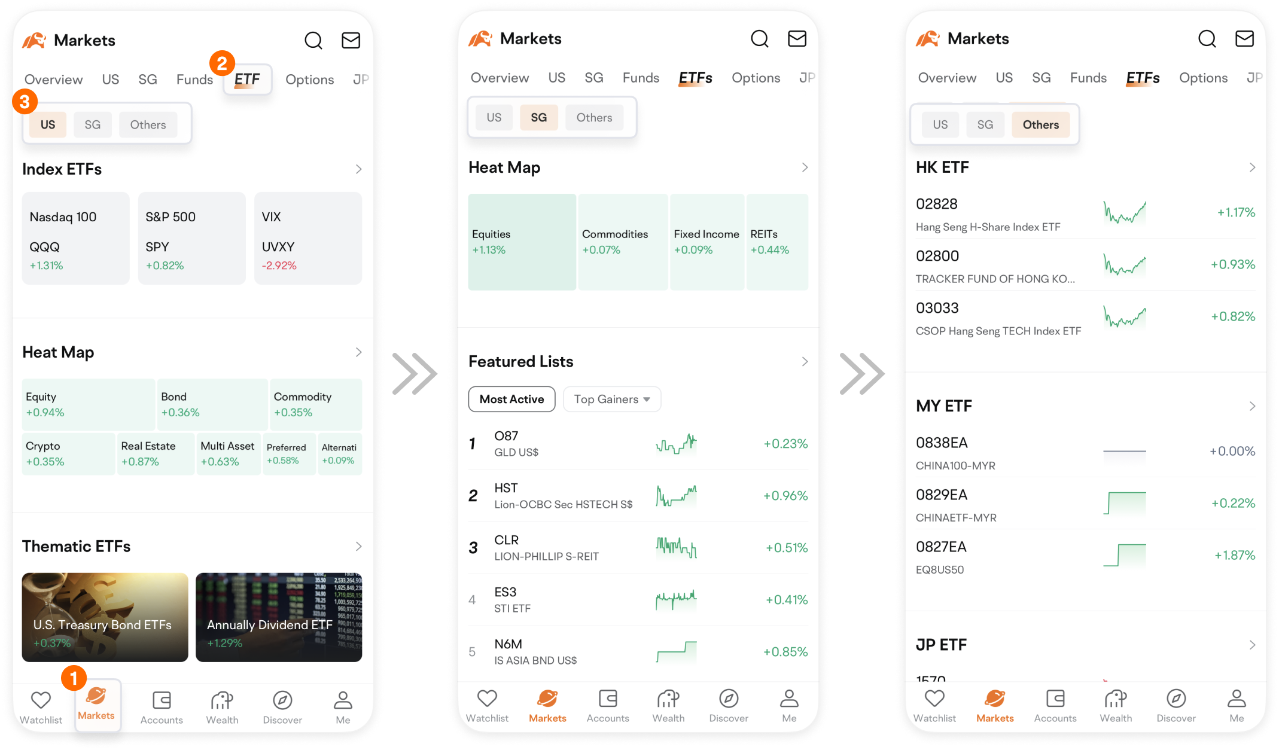Select the Others sub-tab in ETFs section

(x=1041, y=124)
